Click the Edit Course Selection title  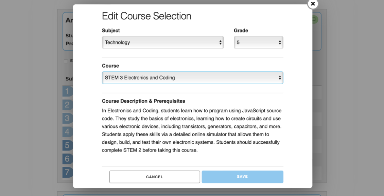[x=146, y=16]
